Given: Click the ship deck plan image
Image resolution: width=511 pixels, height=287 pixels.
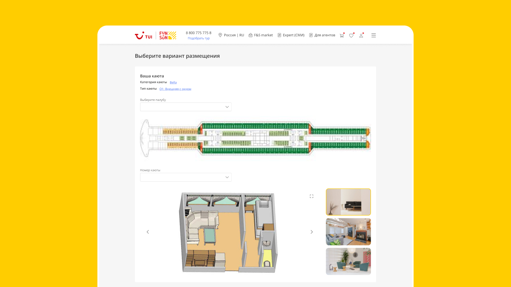Looking at the screenshot, I should pos(255,138).
